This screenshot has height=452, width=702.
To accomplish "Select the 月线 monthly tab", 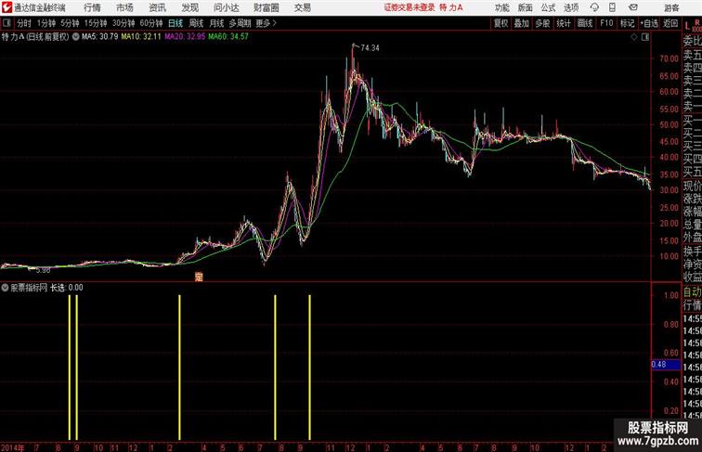I will point(216,23).
